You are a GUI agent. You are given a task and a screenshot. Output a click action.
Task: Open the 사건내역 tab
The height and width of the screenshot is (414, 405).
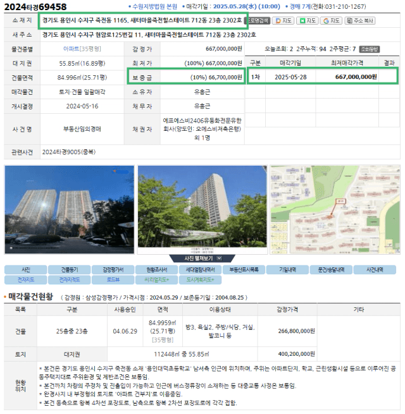[x=375, y=270]
